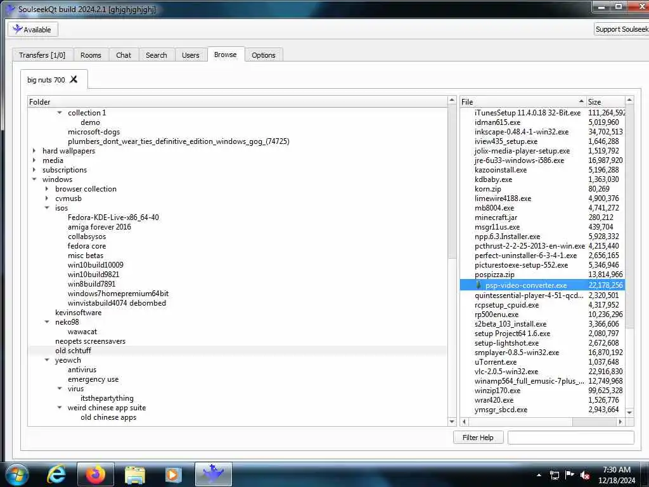The width and height of the screenshot is (649, 487).
Task: Collapse the isos folder
Action: pos(47,208)
